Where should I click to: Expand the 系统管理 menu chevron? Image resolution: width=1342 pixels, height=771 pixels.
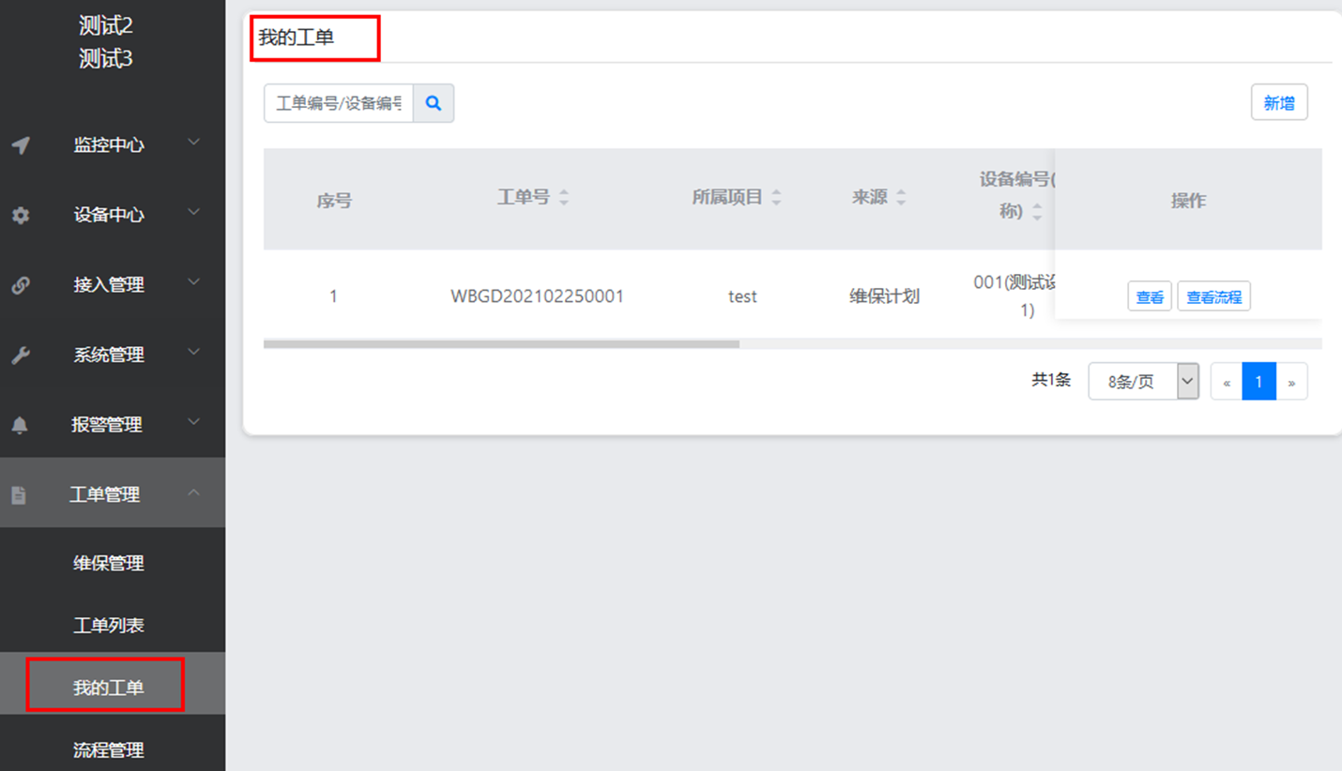pos(193,352)
